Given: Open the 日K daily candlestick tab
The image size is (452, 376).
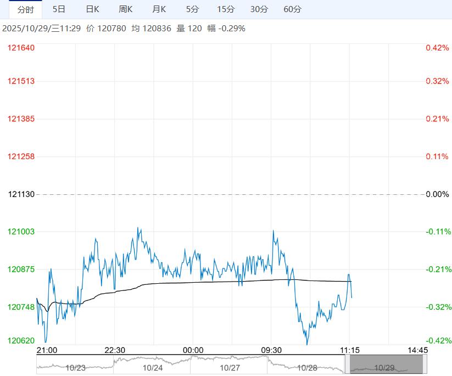Looking at the screenshot, I should (x=92, y=9).
